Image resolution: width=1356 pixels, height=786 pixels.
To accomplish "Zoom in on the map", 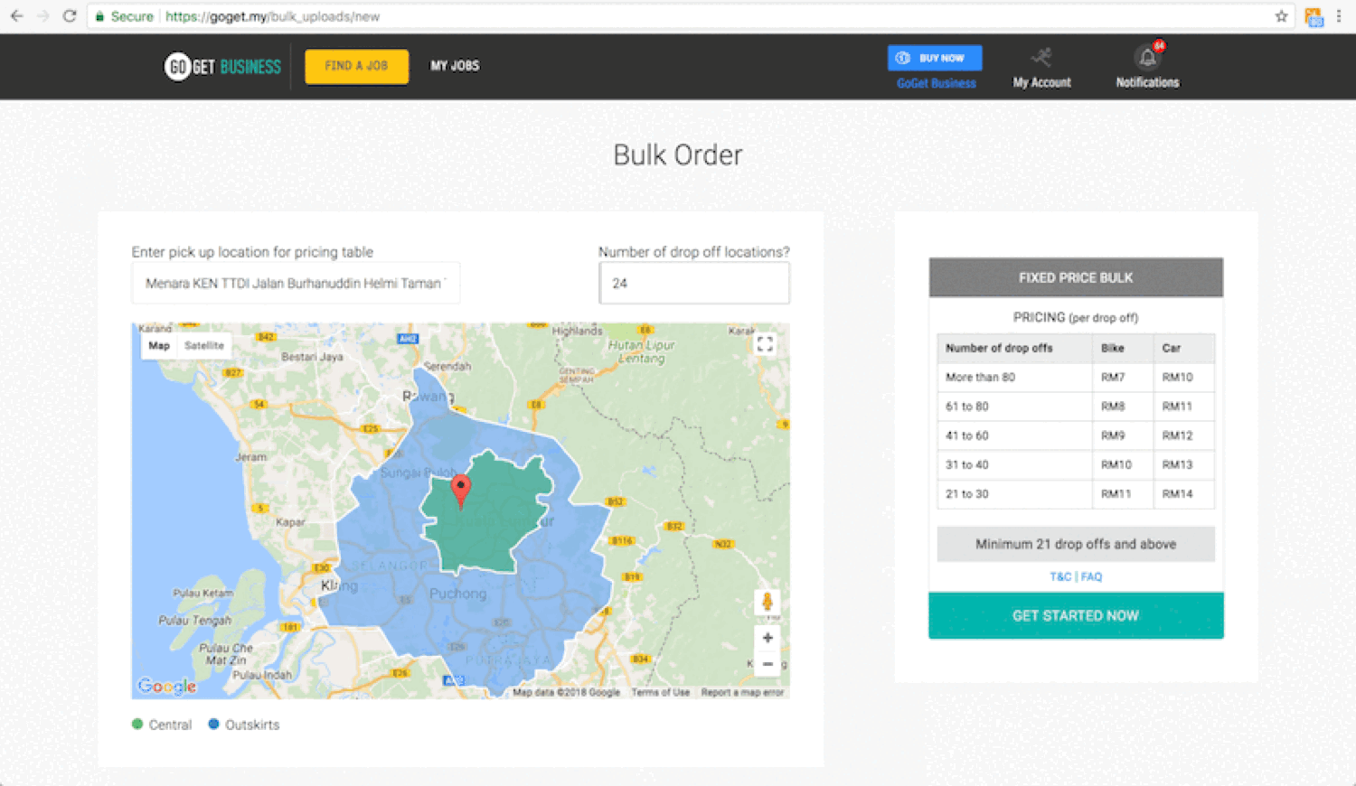I will click(x=767, y=638).
